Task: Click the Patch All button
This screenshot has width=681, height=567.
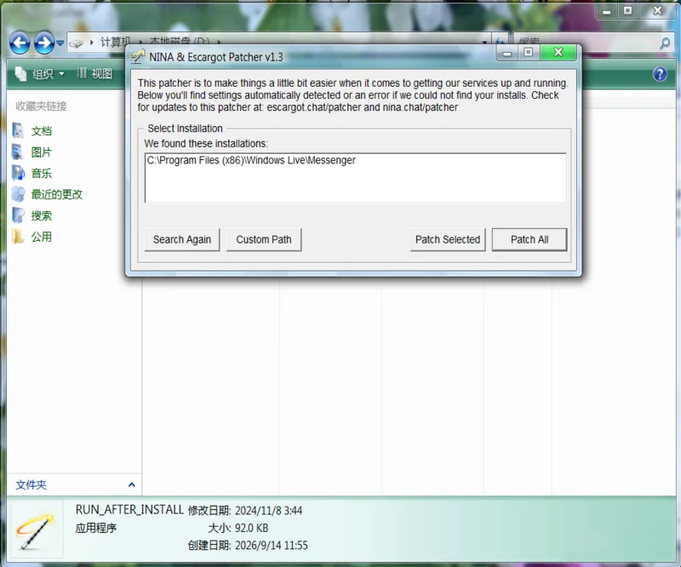Action: 529,239
